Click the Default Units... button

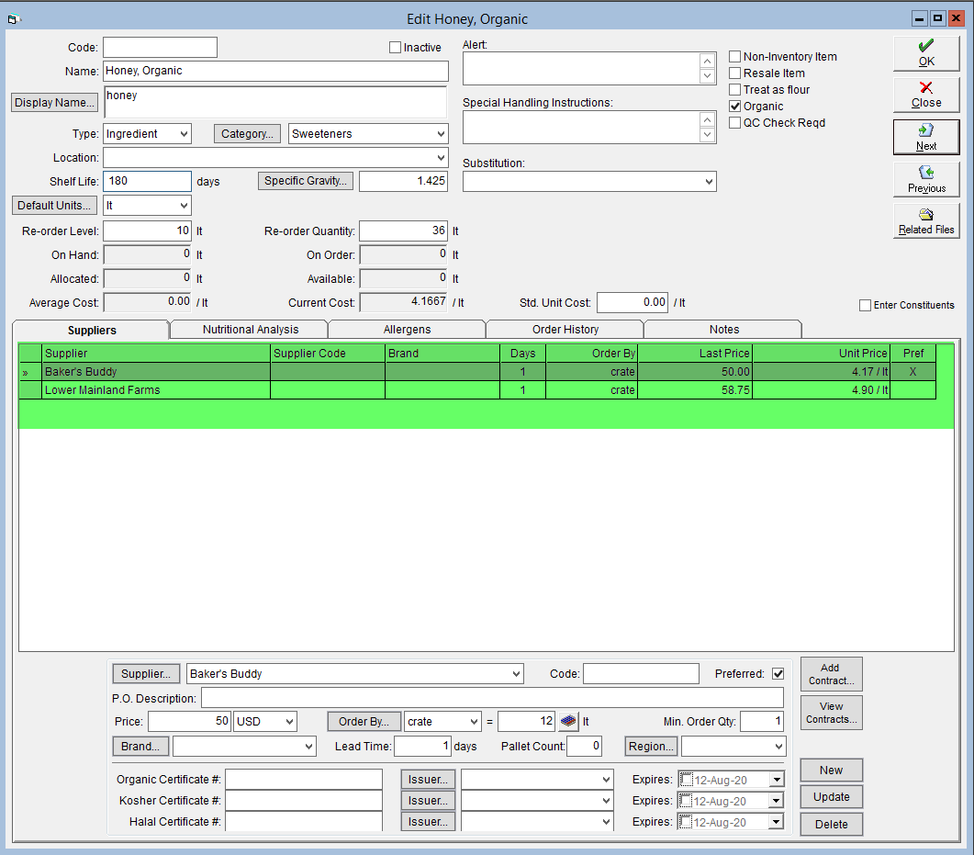click(x=55, y=206)
